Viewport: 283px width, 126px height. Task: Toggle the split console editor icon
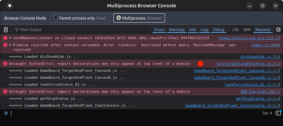click(278, 113)
